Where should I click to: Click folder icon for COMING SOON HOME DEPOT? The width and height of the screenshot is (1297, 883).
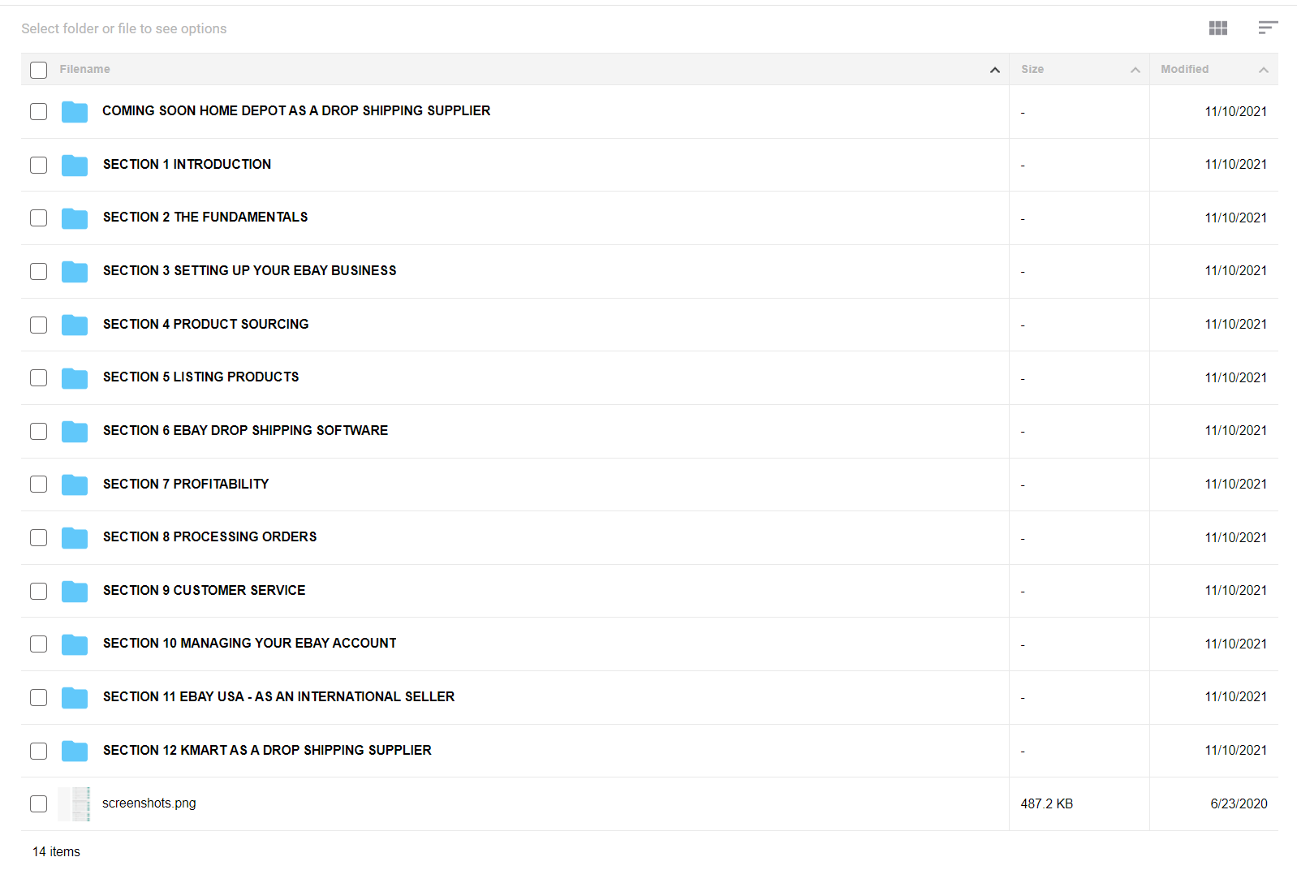[75, 112]
